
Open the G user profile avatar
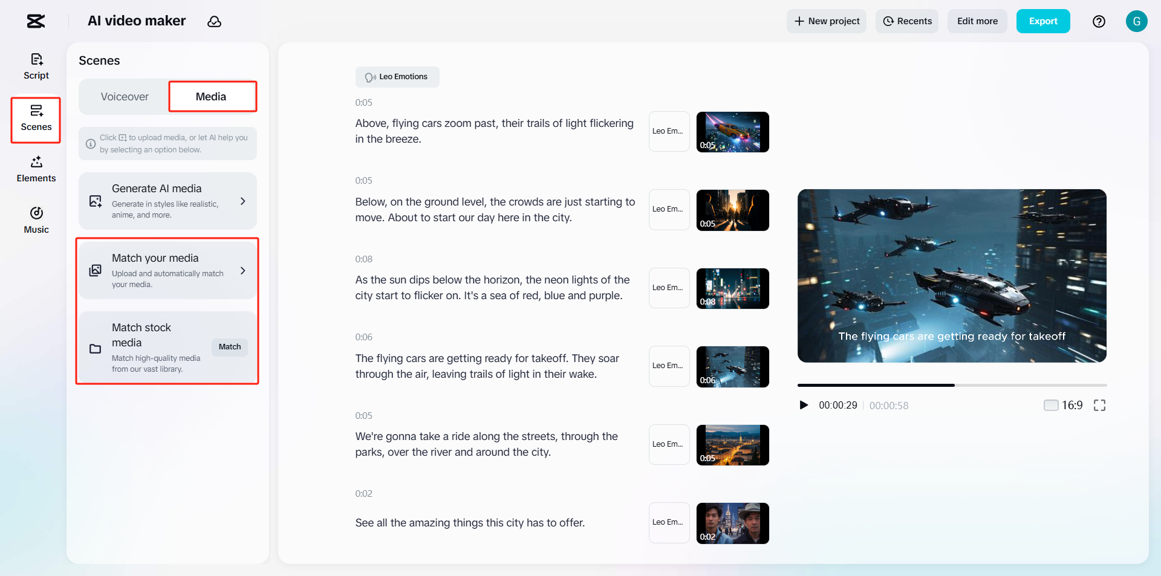[1137, 21]
